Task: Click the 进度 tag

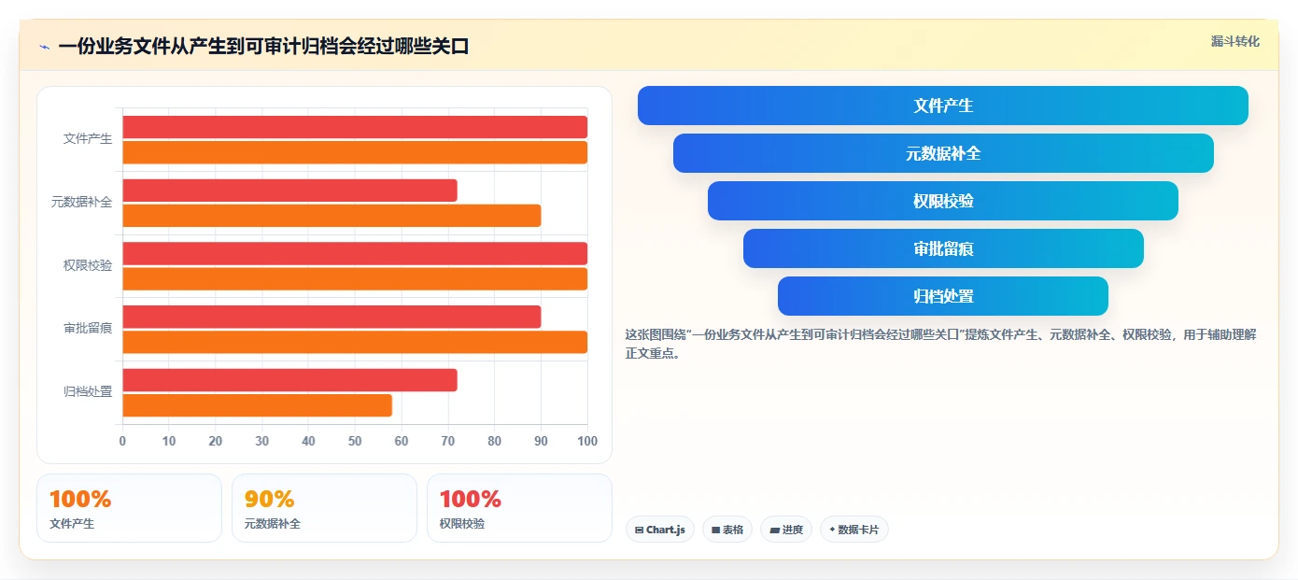Action: tap(786, 530)
